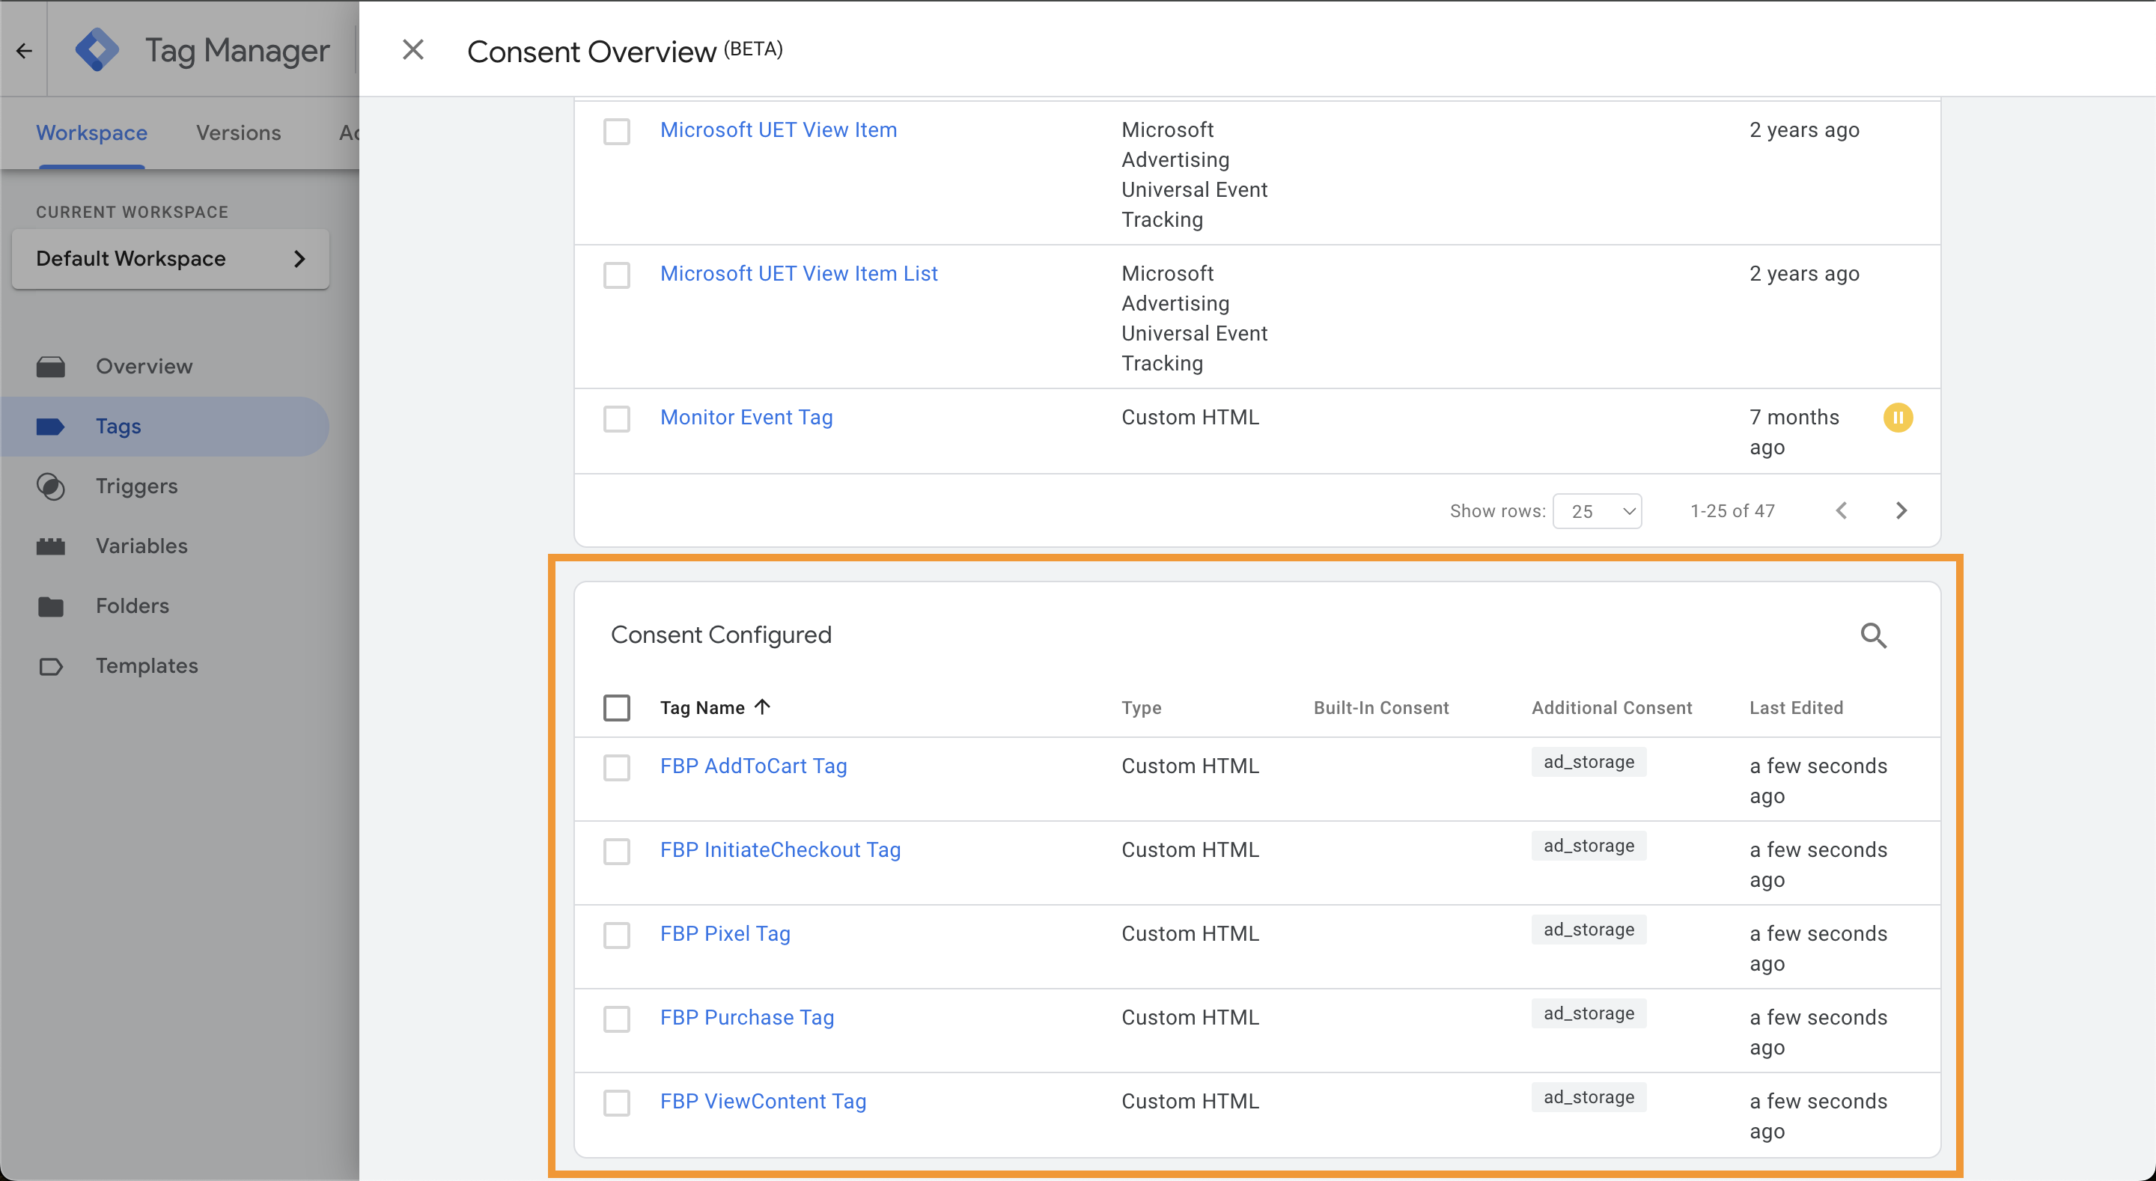2156x1181 pixels.
Task: Click the Additional Consent column header
Action: click(x=1611, y=707)
